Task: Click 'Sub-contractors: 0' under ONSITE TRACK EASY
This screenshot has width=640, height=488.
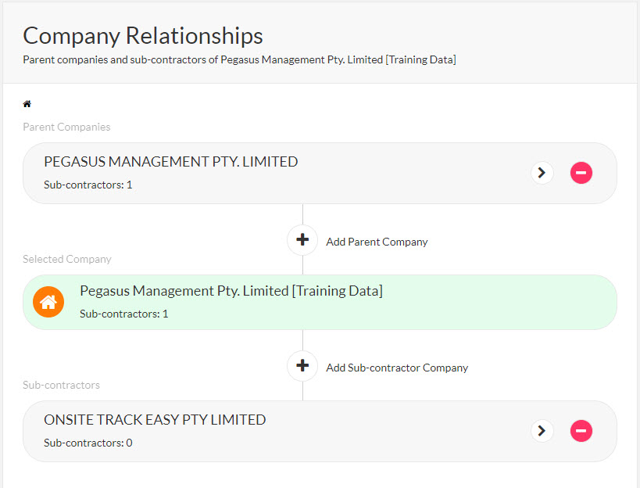Action: pyautogui.click(x=88, y=443)
